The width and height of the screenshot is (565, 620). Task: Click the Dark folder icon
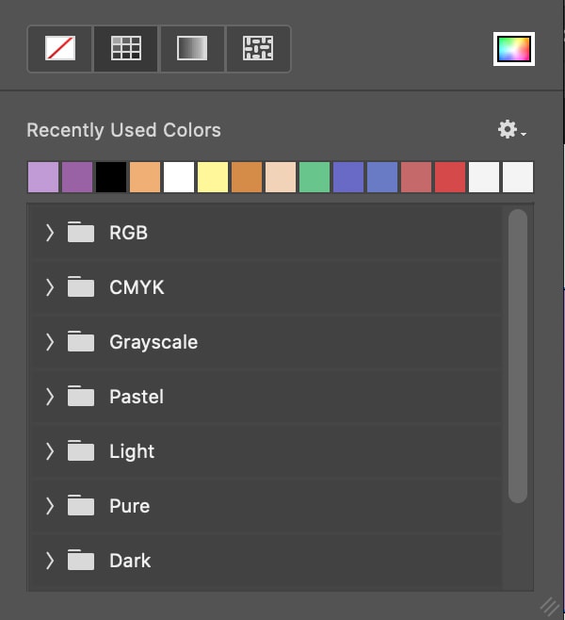click(x=82, y=561)
